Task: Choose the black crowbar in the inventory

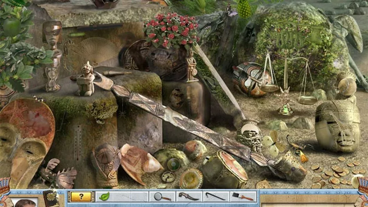Action: [x=215, y=196]
